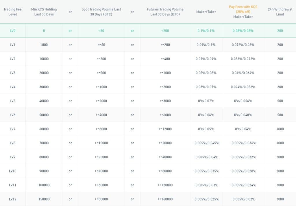Viewport: 296px width, 206px height.
Task: Click the orange 'Pay Fees with KCS' text
Action: tap(243, 7)
